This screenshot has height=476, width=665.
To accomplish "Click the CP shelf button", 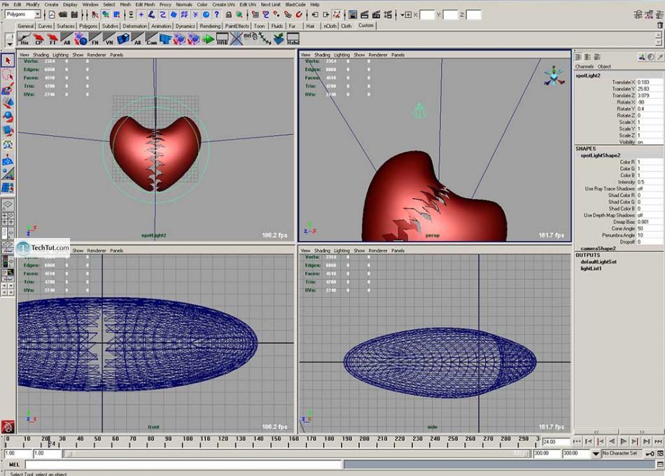I will 38,39.
